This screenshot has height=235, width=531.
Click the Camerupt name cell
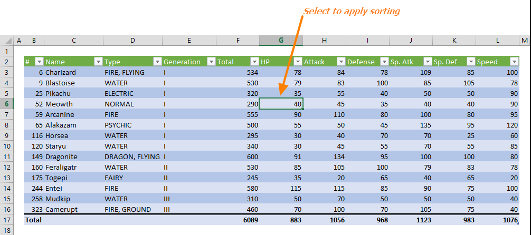(x=73, y=209)
